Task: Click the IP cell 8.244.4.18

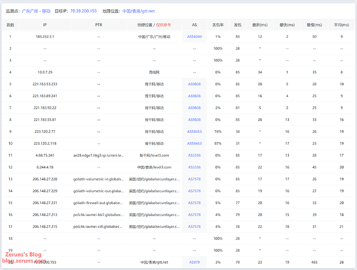Action: coord(45,167)
